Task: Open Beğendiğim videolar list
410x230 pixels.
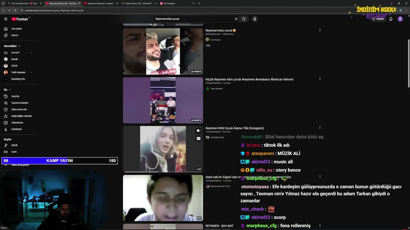Action: (21, 116)
